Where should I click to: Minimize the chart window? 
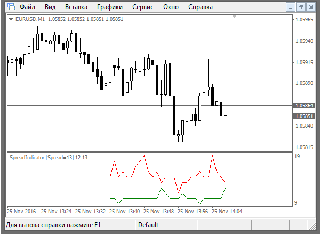[290, 7]
